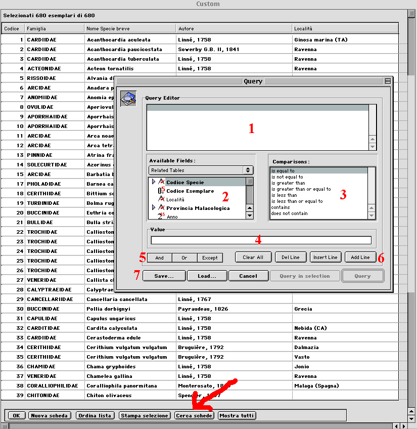This screenshot has height=429, width=417.
Task: Click the Available Fields scrollbar thumb
Action: pos(249,182)
